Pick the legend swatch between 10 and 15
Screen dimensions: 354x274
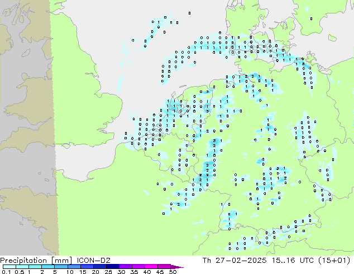click(74, 267)
